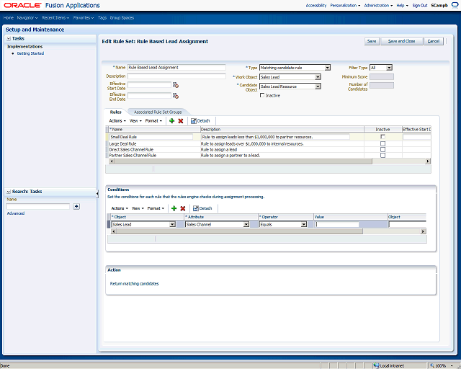Click the Tags link
This screenshot has width=461, height=369.
click(x=102, y=17)
